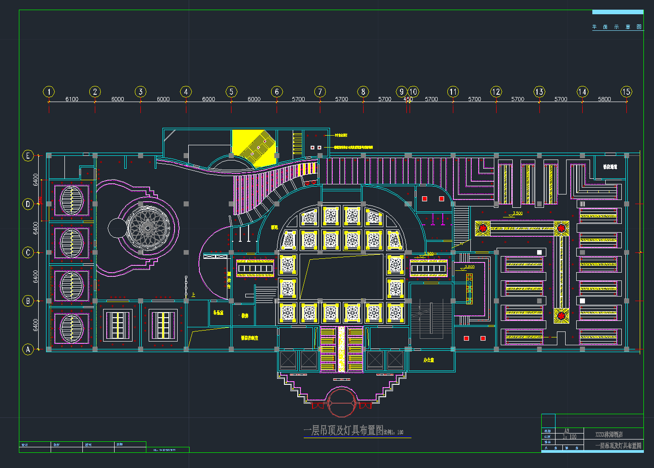Select the title block hotel name text
This screenshot has height=468, width=654.
(x=609, y=434)
